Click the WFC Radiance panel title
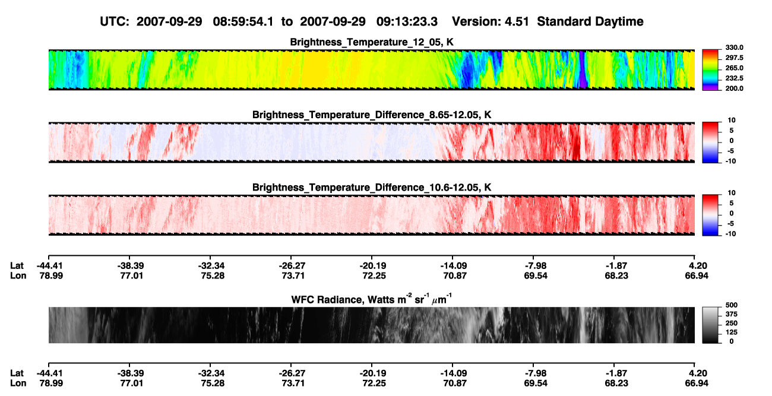The image size is (772, 396). [x=372, y=299]
